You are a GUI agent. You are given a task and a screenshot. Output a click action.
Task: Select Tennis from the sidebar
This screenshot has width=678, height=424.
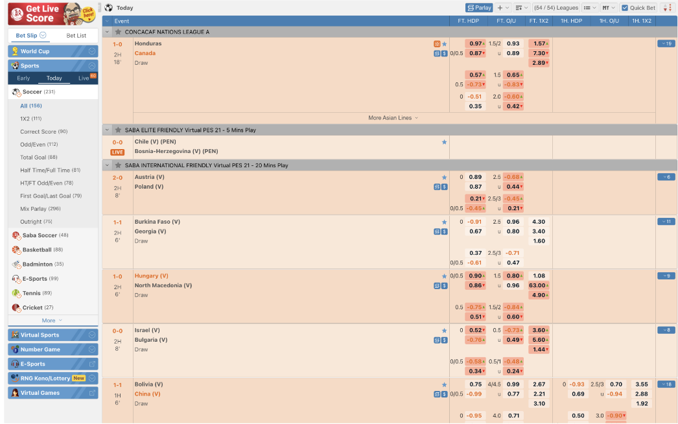32,293
